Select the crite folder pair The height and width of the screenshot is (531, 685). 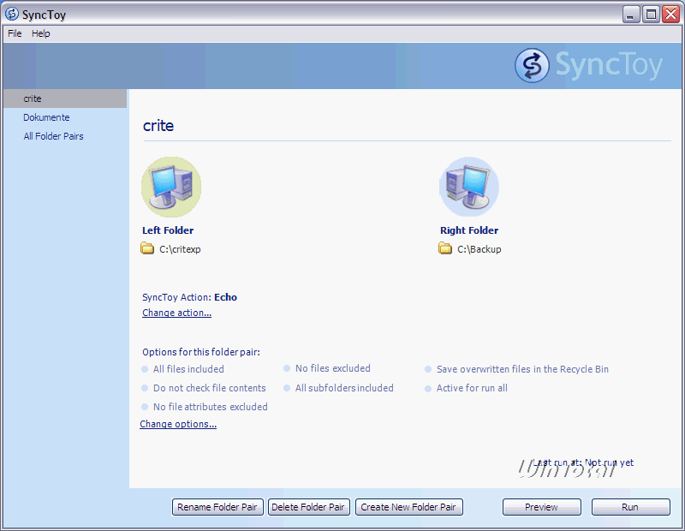65,98
